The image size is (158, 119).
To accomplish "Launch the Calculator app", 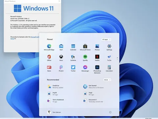I will 109,68.
